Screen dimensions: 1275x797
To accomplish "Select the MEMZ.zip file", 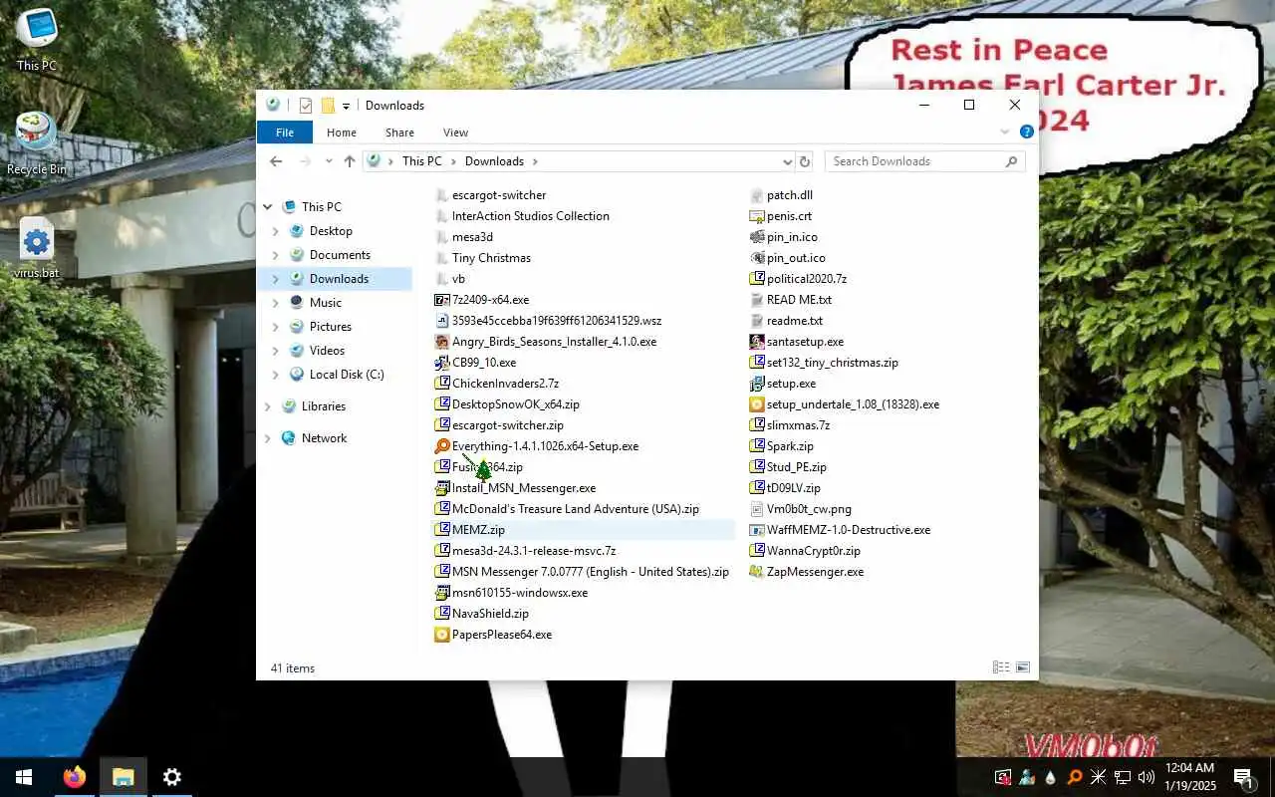I will [478, 530].
